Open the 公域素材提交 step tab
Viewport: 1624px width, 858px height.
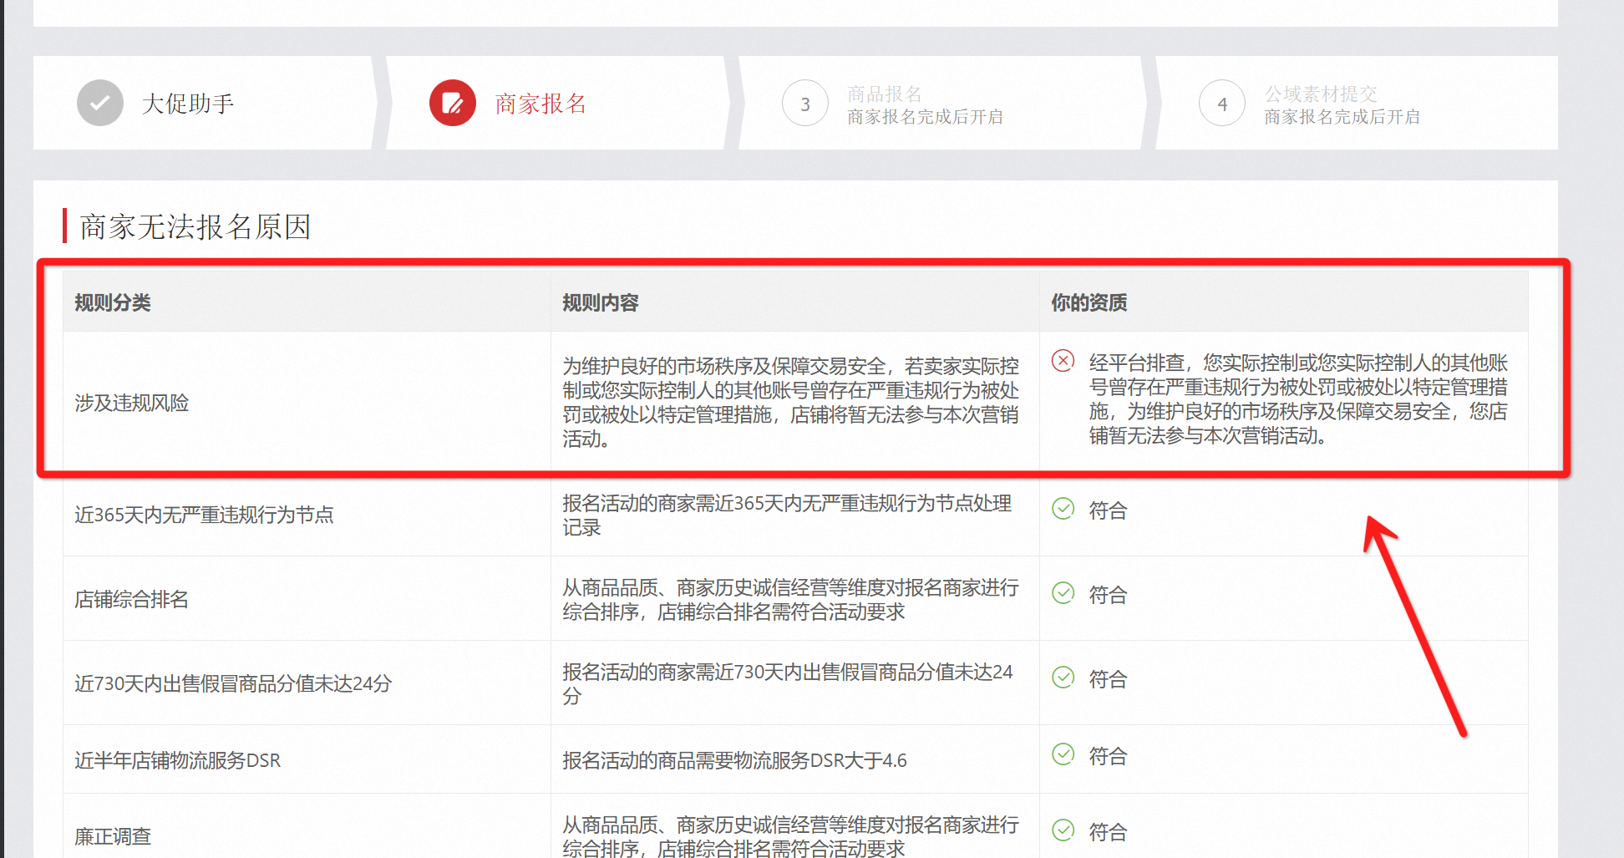pyautogui.click(x=1357, y=104)
